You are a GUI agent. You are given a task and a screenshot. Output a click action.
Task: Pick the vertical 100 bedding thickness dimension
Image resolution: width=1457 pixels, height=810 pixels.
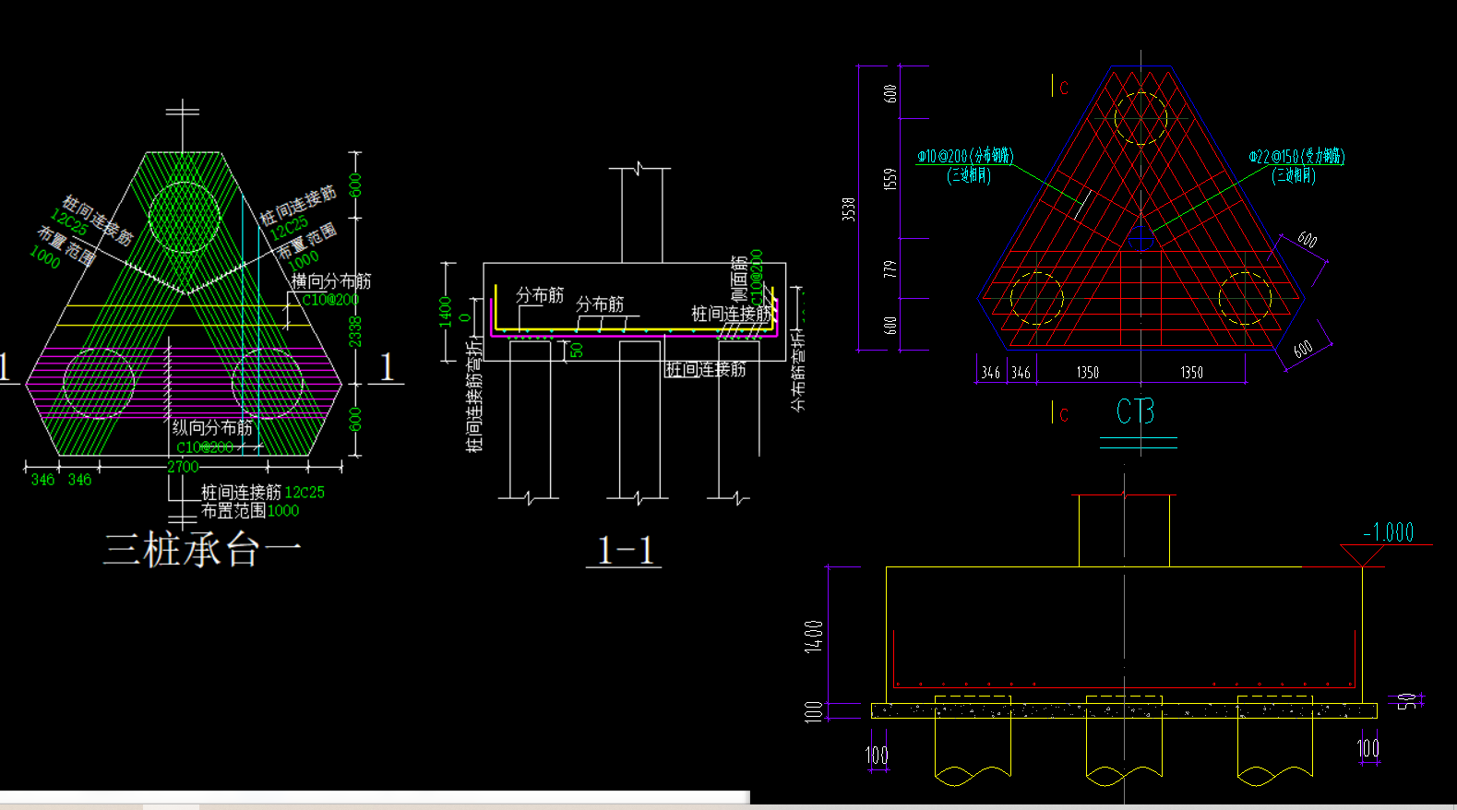pos(813,711)
